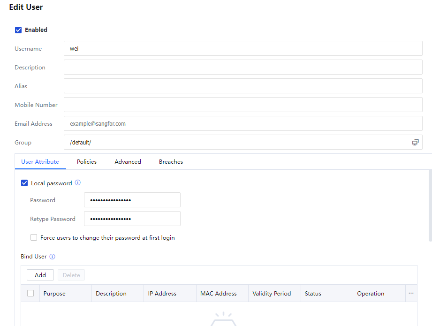Viewport: 432px width, 326px height.
Task: Open group selector icon in Group field
Action: 415,143
